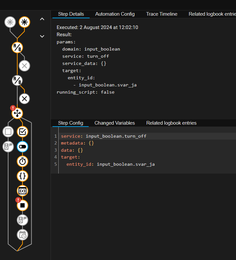The height and width of the screenshot is (260, 236).
Task: Select the greyed-out asterisk trigger node
Action: pos(10,22)
